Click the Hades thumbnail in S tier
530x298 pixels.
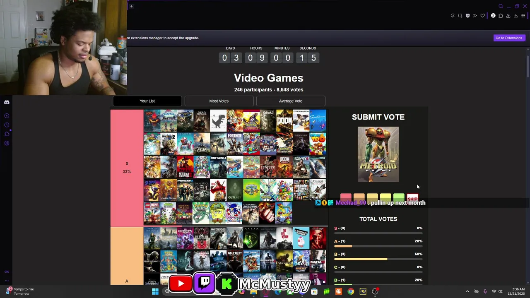coord(268,167)
